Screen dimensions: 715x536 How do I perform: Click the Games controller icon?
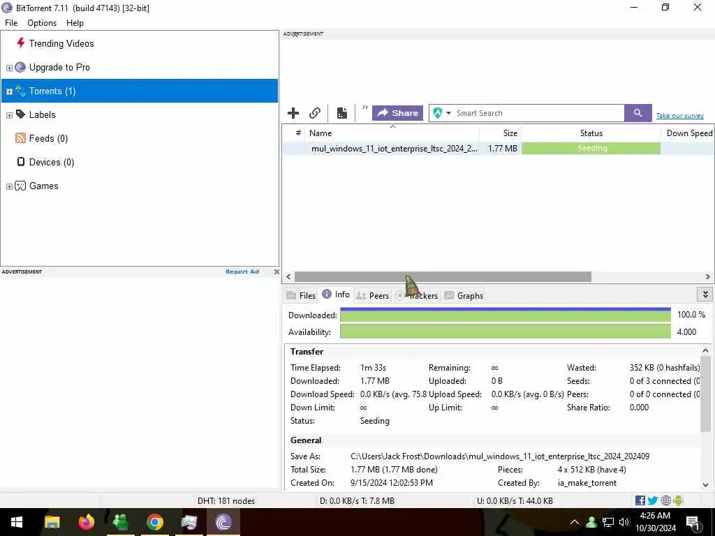tap(20, 186)
